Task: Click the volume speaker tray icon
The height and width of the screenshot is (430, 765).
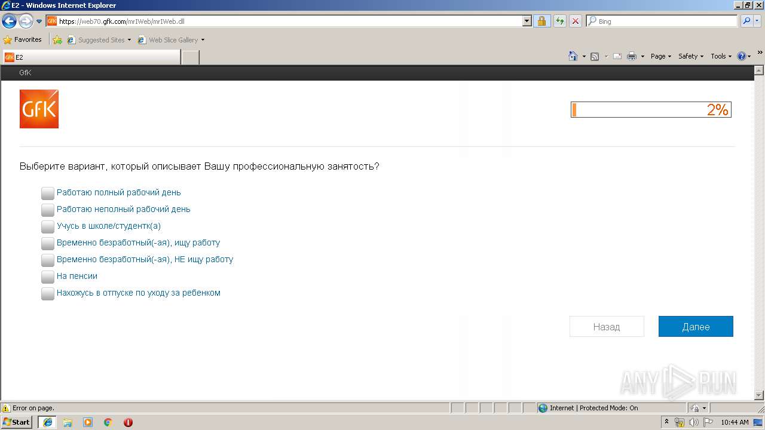Action: coord(694,422)
